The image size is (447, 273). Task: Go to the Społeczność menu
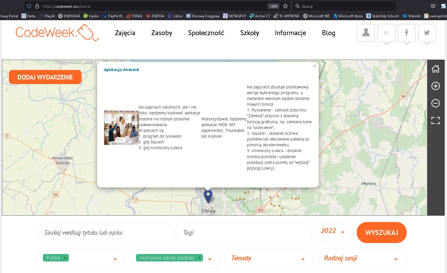[206, 33]
